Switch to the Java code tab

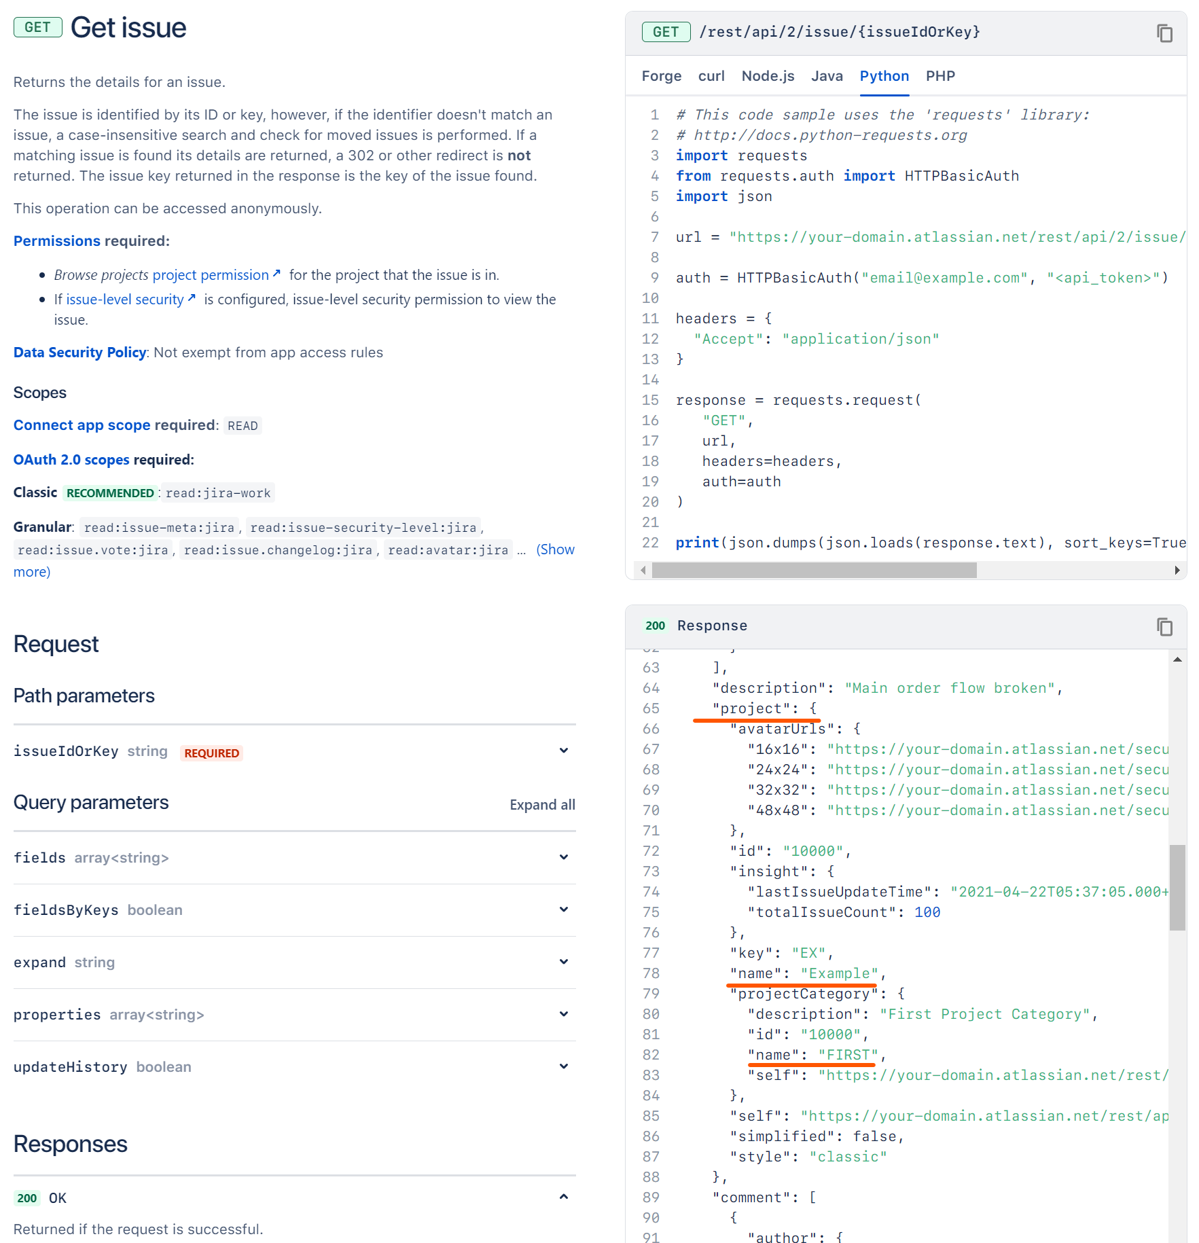pyautogui.click(x=827, y=76)
